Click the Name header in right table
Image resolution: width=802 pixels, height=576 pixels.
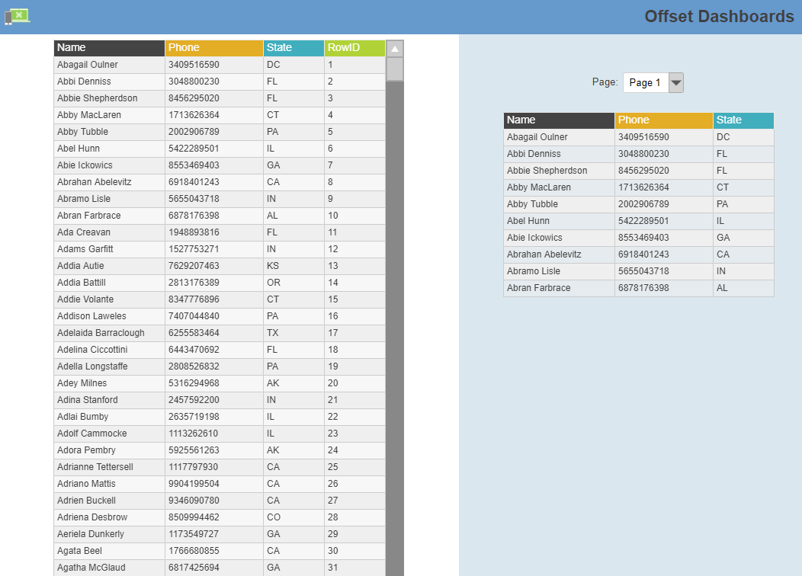559,120
